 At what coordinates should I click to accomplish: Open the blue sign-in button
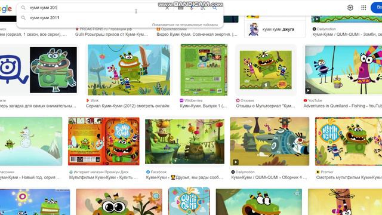click(x=377, y=8)
